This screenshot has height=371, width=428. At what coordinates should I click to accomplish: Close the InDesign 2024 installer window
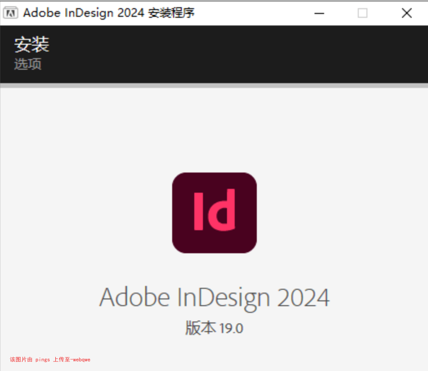click(x=407, y=13)
